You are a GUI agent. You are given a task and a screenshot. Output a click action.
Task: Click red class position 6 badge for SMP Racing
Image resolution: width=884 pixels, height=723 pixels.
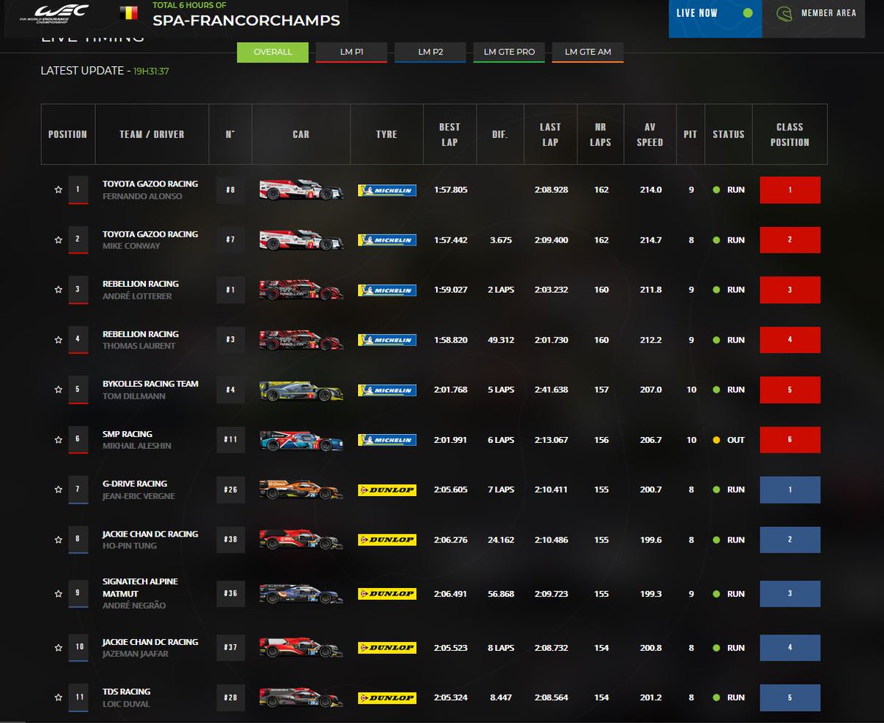point(790,440)
